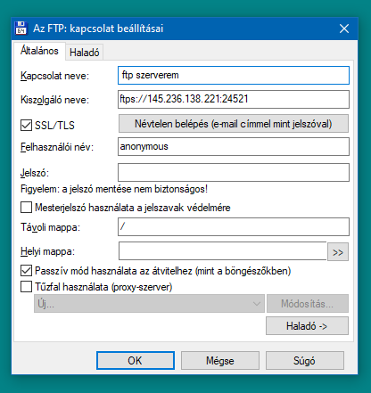
Task: Focus the Kapcsolat neve input field
Action: [234, 75]
